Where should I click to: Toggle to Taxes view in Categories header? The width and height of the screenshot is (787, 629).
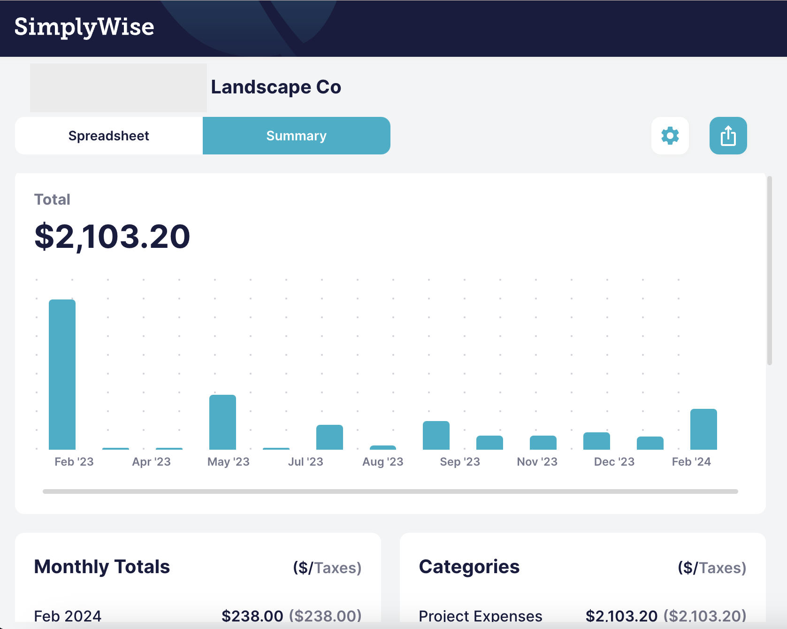(x=722, y=568)
